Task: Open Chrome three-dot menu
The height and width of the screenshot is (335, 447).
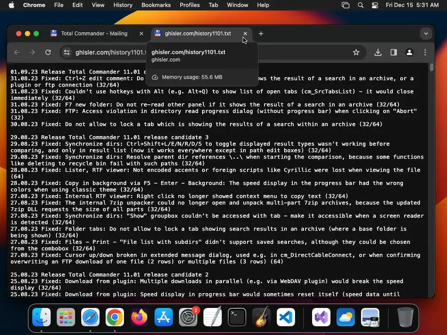Action: (425, 52)
